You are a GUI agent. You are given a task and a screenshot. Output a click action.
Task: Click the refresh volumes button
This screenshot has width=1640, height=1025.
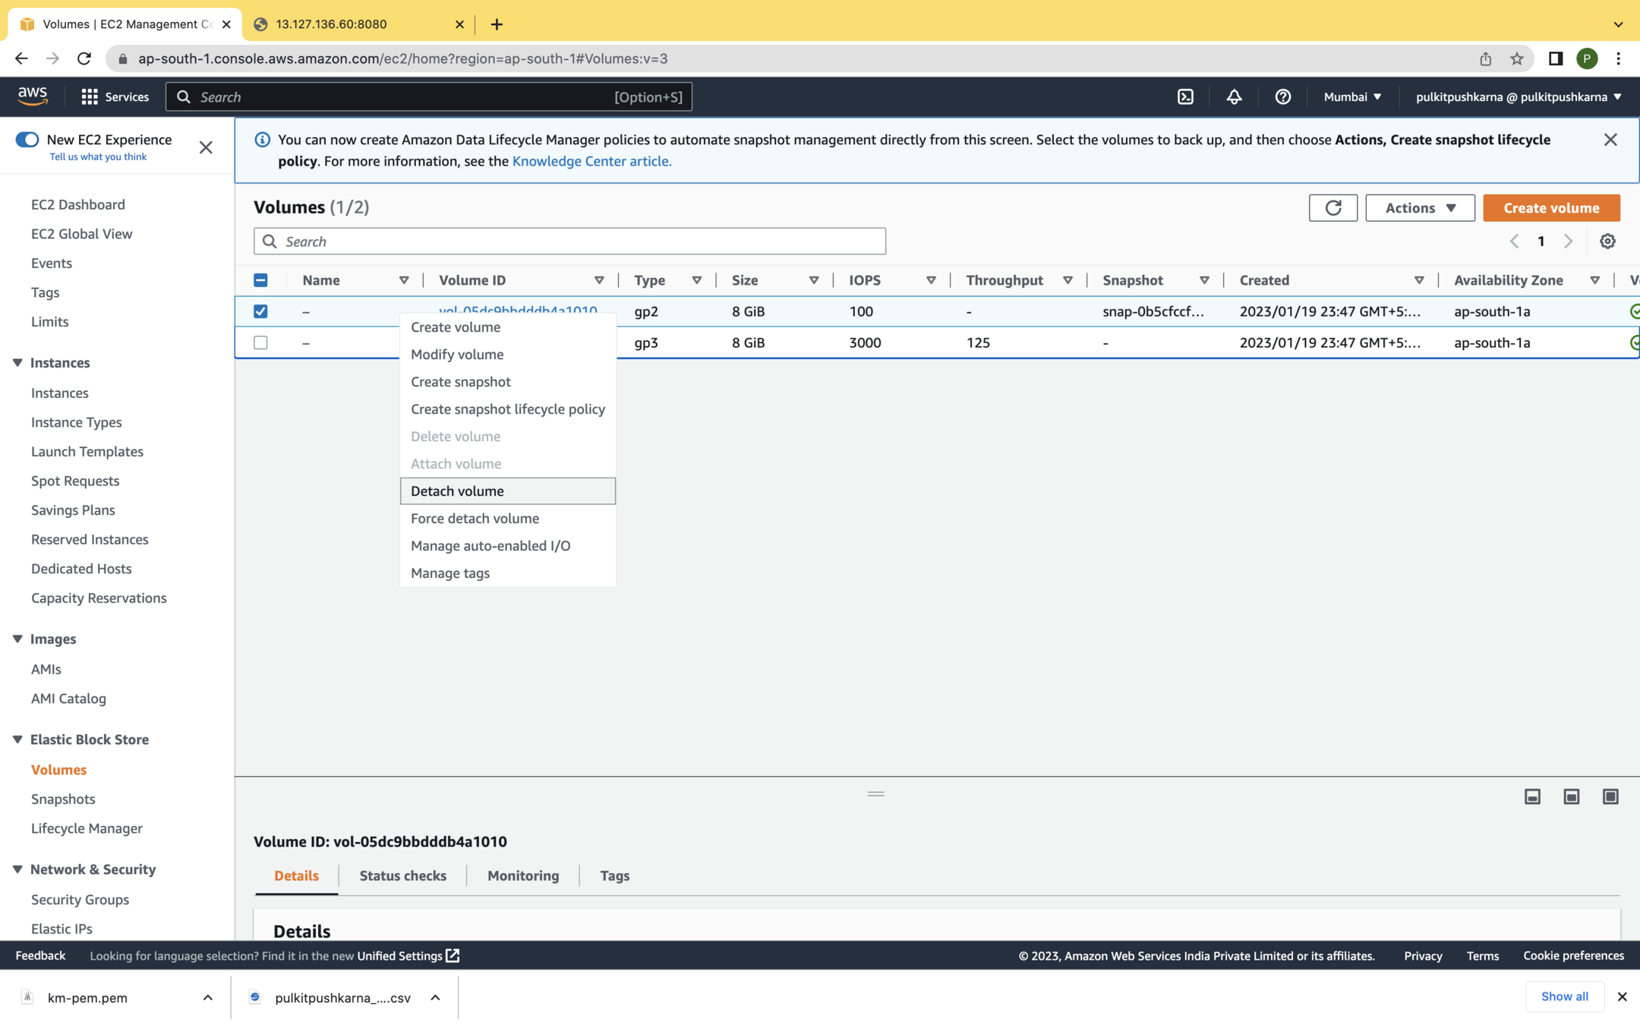click(1332, 207)
